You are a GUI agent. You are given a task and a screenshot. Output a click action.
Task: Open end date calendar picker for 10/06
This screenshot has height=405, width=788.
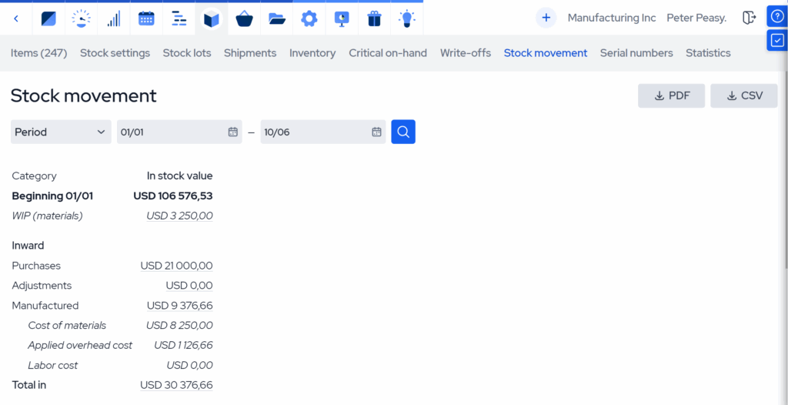[376, 132]
